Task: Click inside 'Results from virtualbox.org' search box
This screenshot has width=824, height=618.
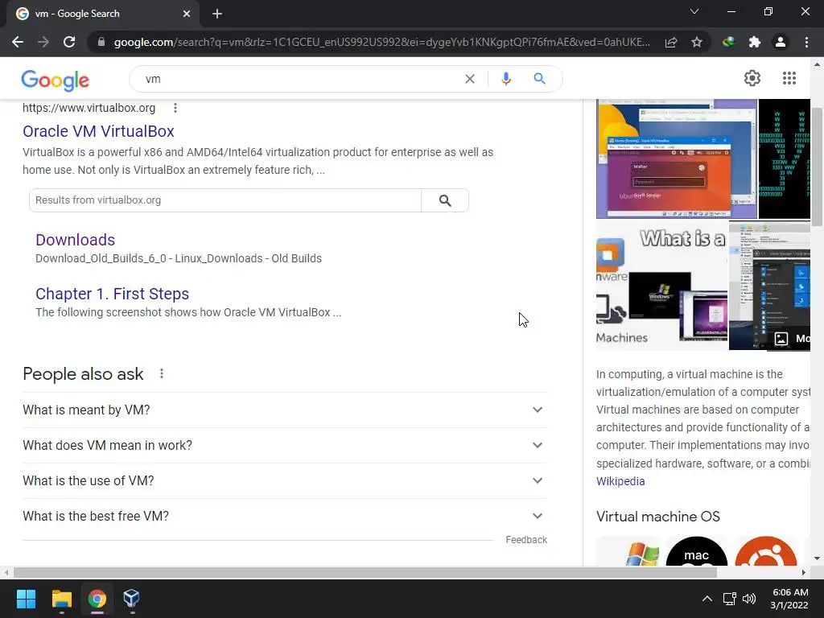Action: (225, 200)
